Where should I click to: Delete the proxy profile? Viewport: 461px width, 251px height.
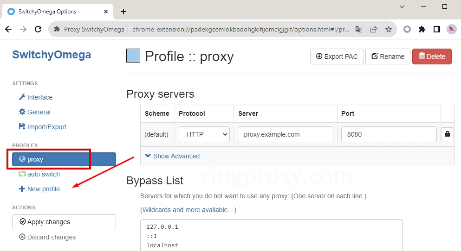click(432, 56)
